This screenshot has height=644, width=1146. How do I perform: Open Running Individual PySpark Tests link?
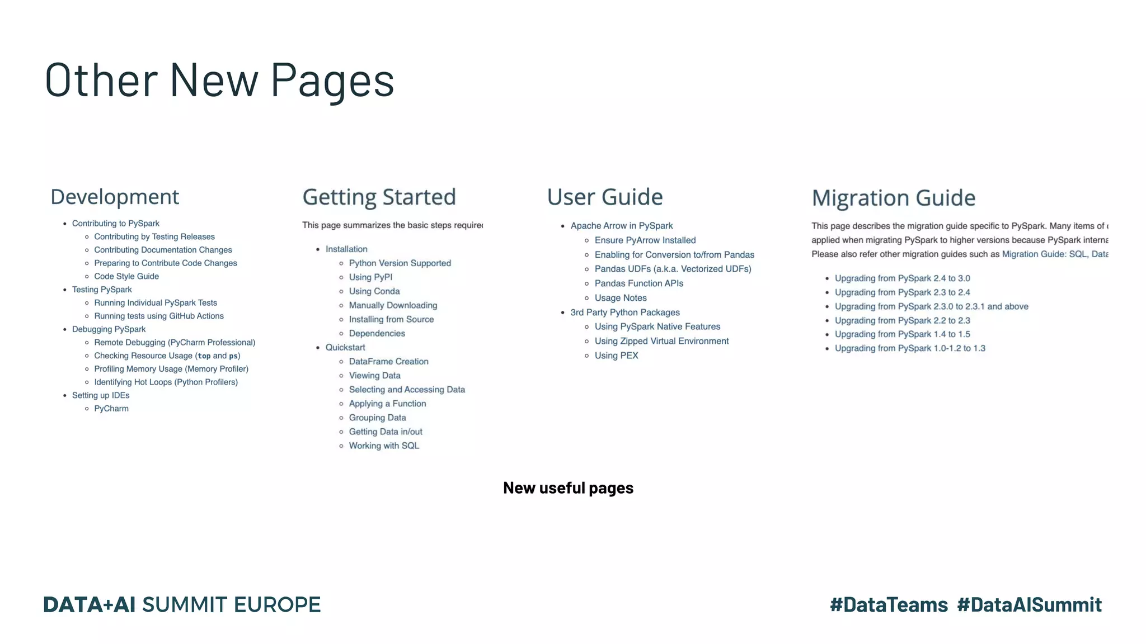point(156,302)
